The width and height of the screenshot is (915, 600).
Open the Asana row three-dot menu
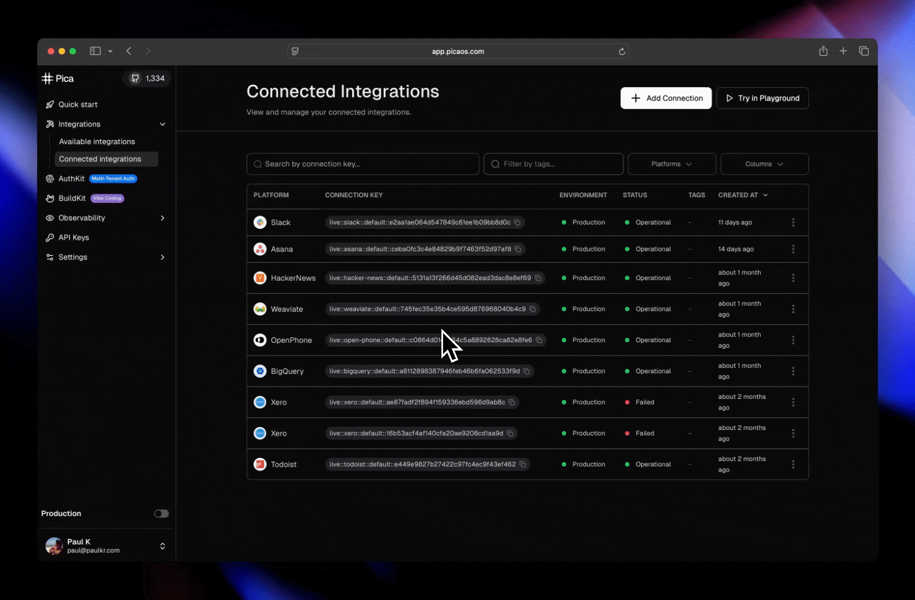pos(793,249)
